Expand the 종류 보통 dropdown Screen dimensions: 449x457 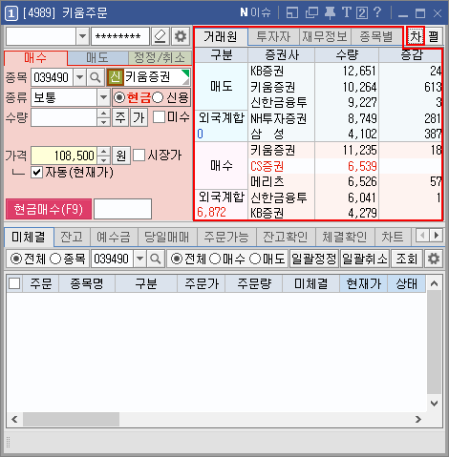click(x=103, y=97)
